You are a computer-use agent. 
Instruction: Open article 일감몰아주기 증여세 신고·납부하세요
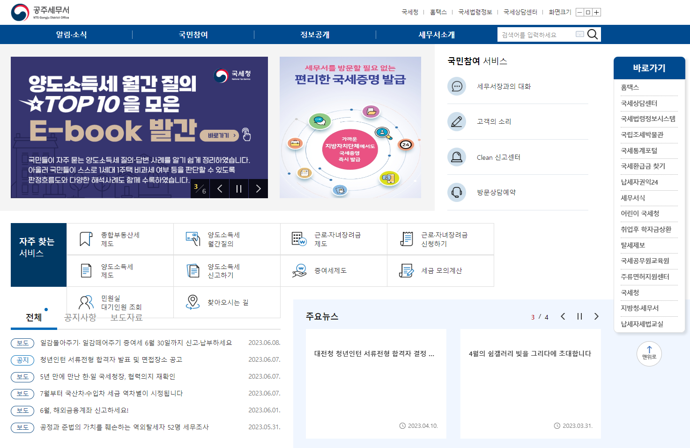pos(136,343)
